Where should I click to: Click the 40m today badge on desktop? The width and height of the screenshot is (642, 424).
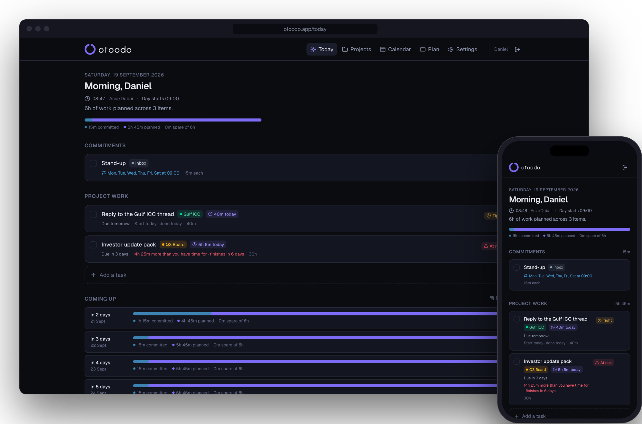tap(222, 214)
